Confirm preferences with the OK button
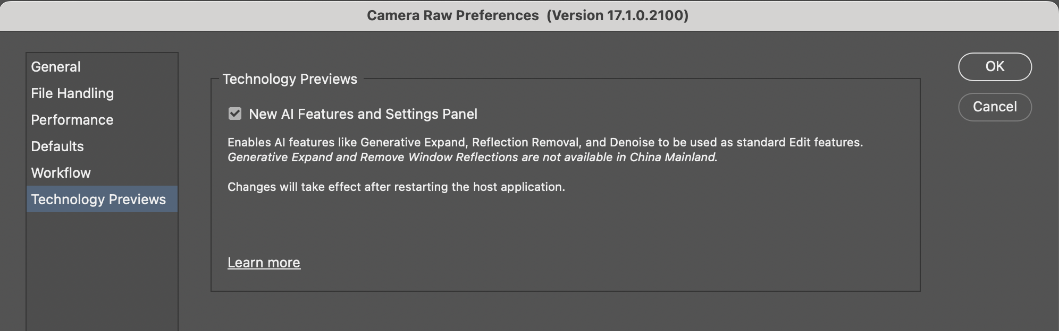The width and height of the screenshot is (1059, 331). tap(995, 67)
